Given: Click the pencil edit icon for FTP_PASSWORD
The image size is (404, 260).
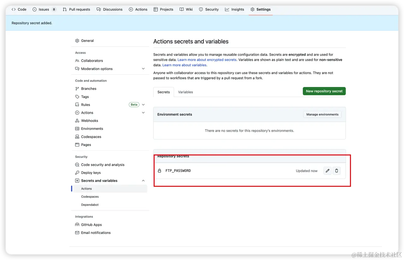Looking at the screenshot, I should (328, 171).
